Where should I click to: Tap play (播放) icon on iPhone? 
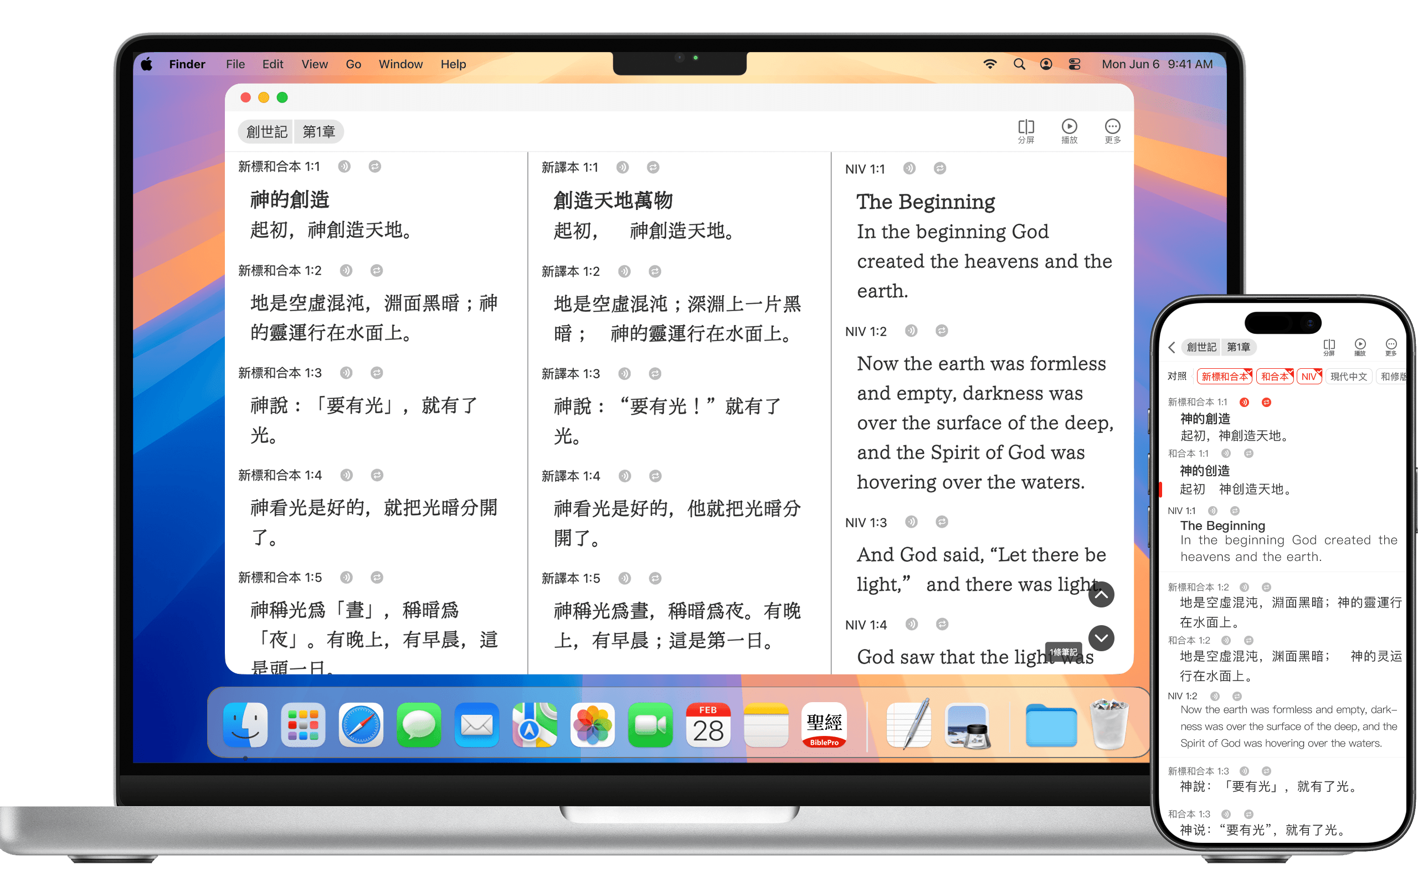(x=1360, y=347)
